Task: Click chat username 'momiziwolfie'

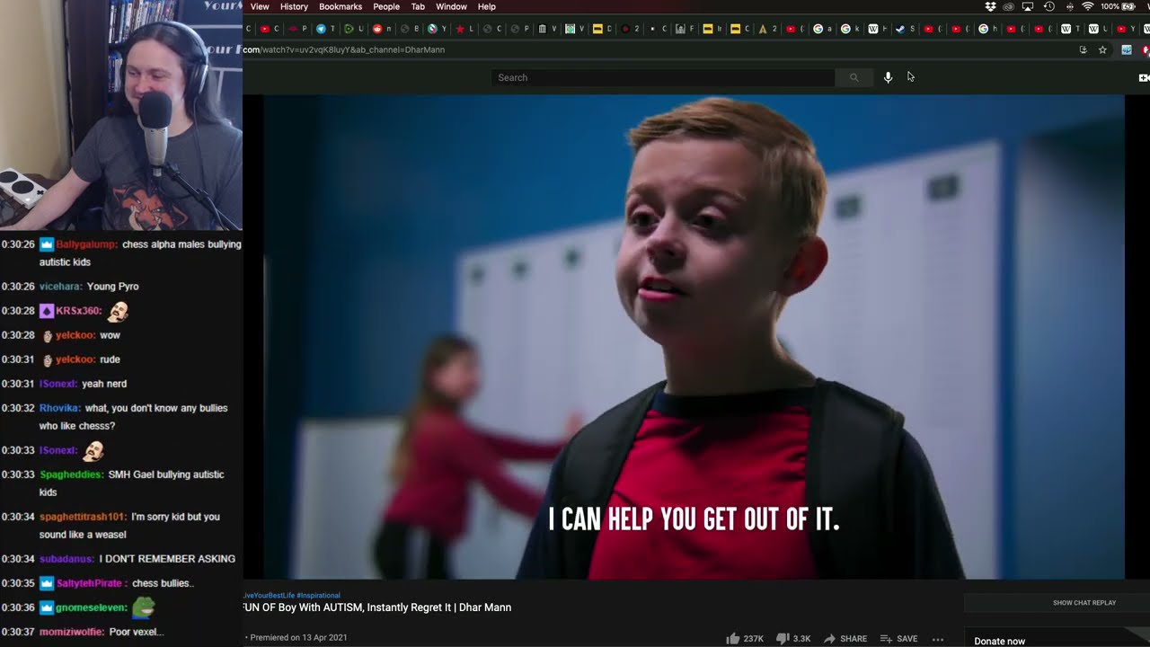Action: pyautogui.click(x=71, y=632)
